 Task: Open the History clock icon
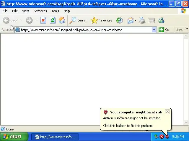tap(119, 20)
